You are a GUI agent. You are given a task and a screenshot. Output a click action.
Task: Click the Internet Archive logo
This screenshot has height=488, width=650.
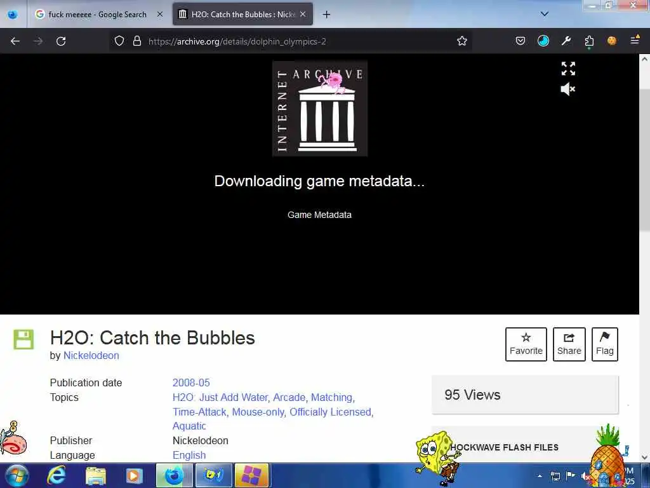click(320, 109)
